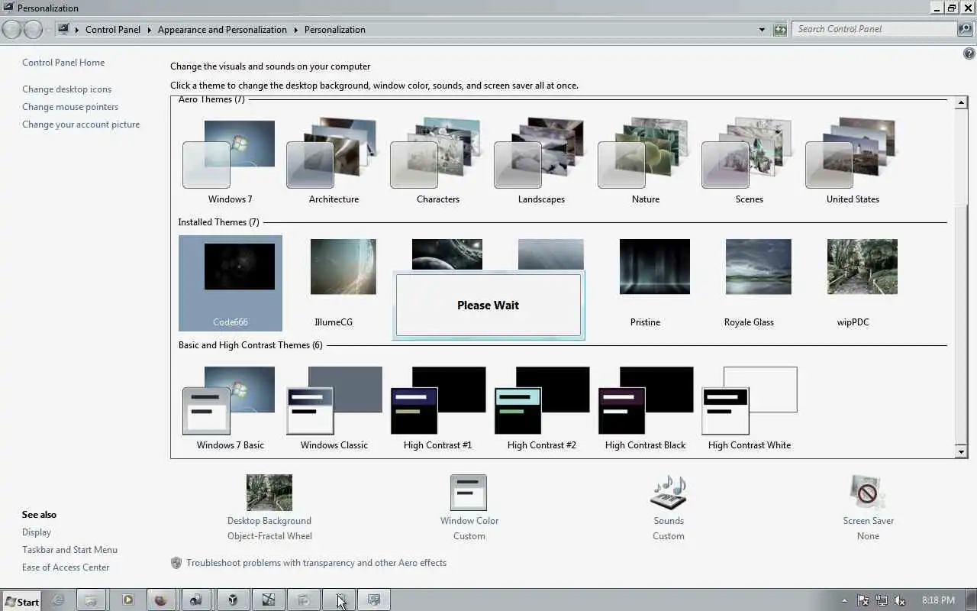Click the Help question mark icon
The height and width of the screenshot is (611, 977).
click(x=969, y=54)
